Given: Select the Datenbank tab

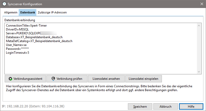Looking at the screenshot, I should point(28,12).
